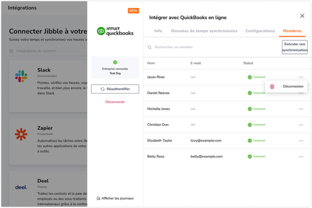Click the red Déconnecter link

tap(115, 102)
